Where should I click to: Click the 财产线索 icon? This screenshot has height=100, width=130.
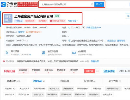click(x=7, y=53)
